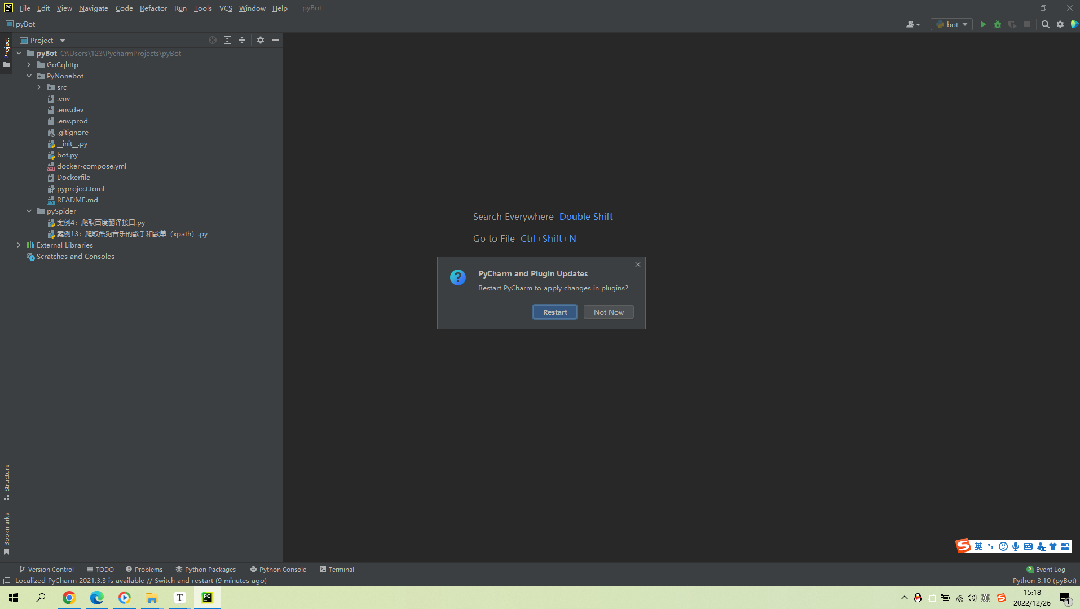Viewport: 1080px width, 609px height.
Task: Click the volume icon in system tray
Action: click(972, 598)
